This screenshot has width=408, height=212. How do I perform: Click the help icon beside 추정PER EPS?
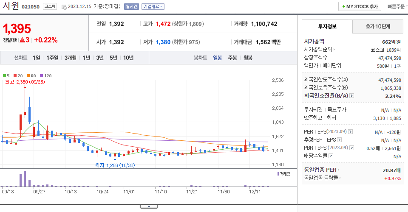[x=339, y=140]
